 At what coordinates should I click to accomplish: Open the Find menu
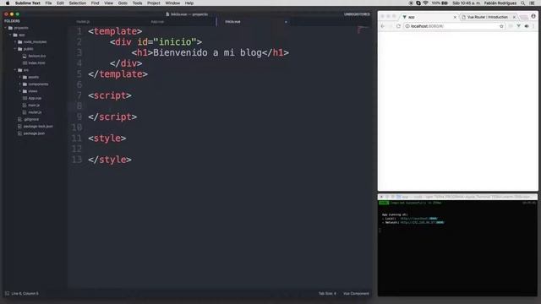point(95,3)
